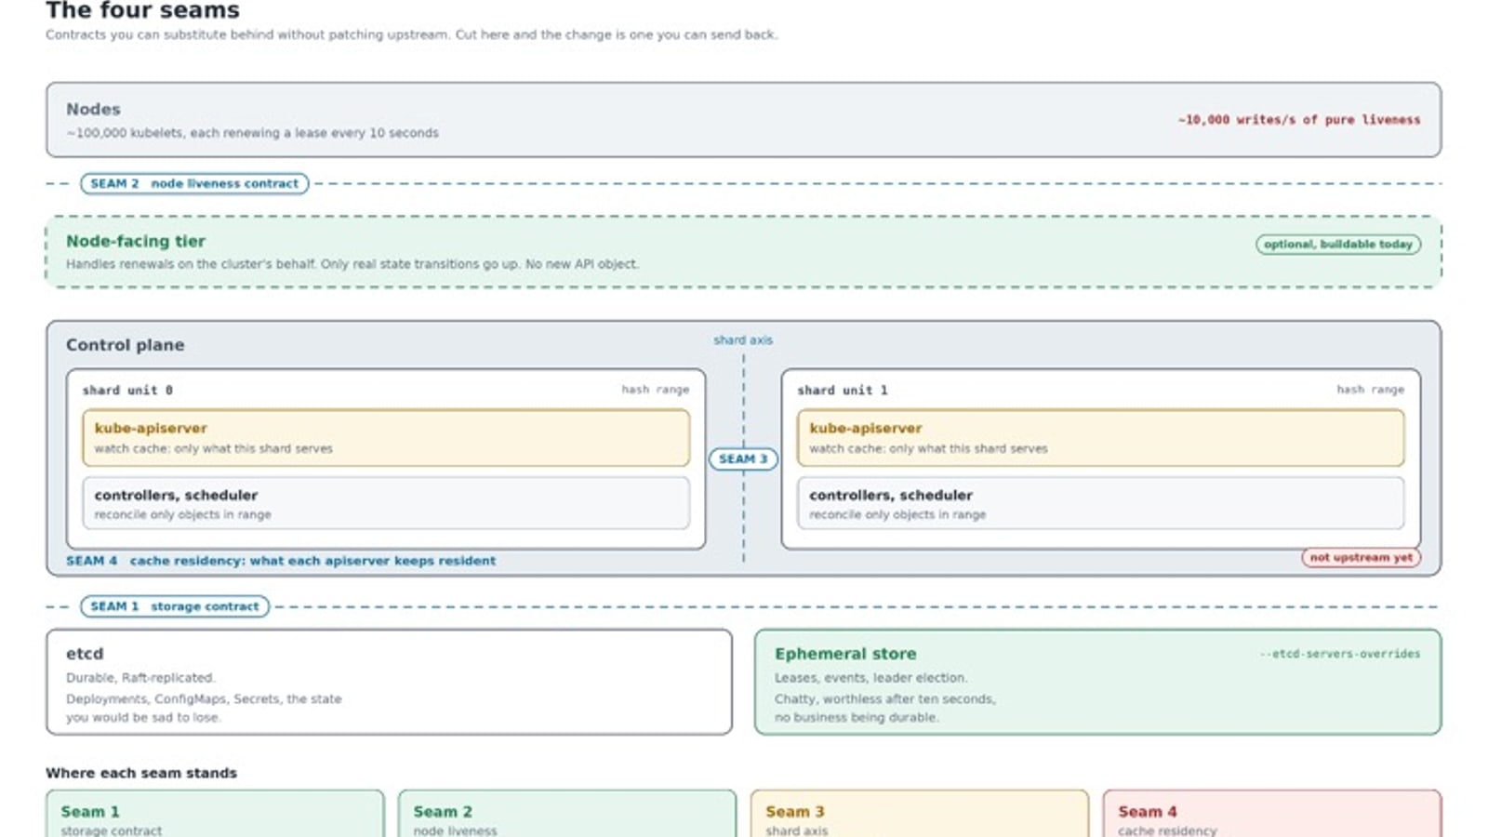Click 'controllers, scheduler' box in shard unit 1
The width and height of the screenshot is (1488, 837).
coord(1101,503)
